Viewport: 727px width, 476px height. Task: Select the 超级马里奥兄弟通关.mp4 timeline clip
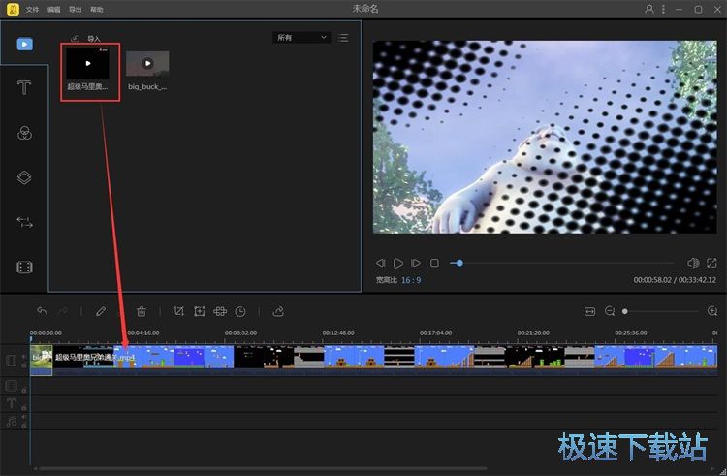(x=385, y=360)
